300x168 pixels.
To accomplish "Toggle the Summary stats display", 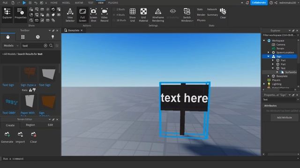I will (x=212, y=14).
